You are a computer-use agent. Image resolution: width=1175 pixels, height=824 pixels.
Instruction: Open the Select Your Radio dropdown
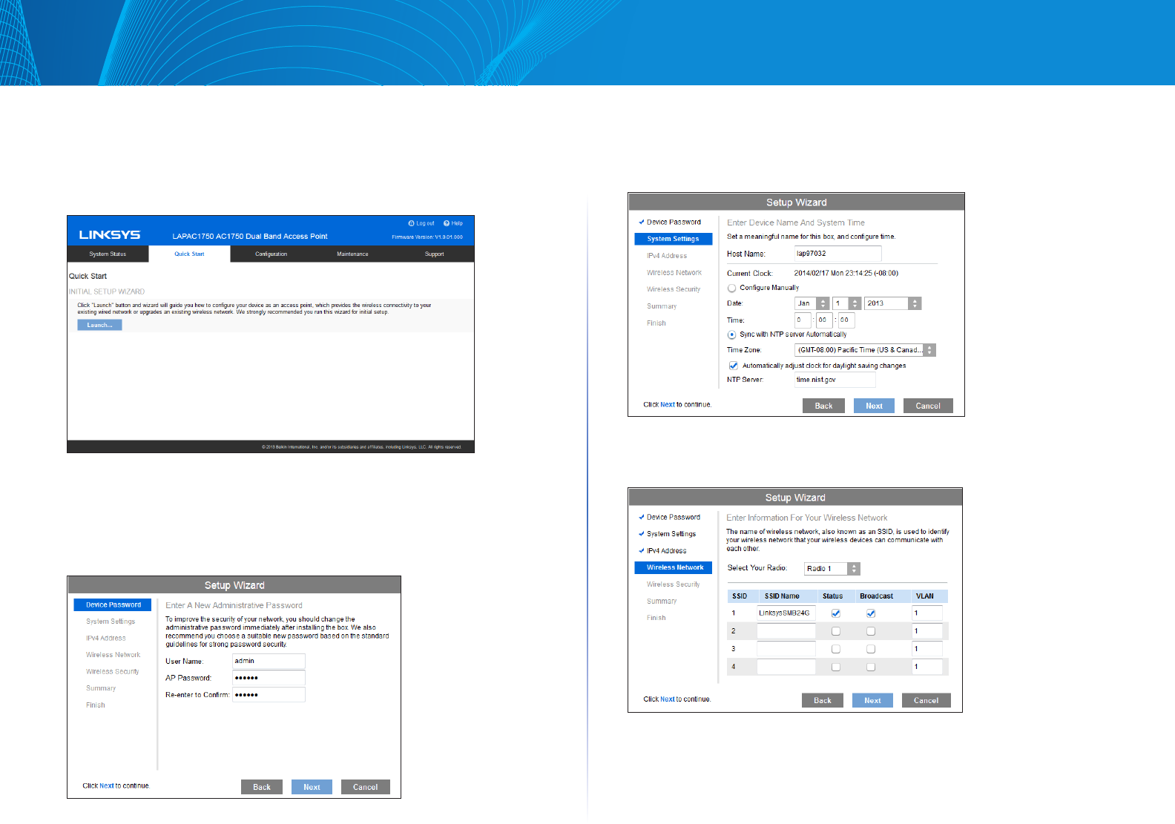pyautogui.click(x=832, y=569)
